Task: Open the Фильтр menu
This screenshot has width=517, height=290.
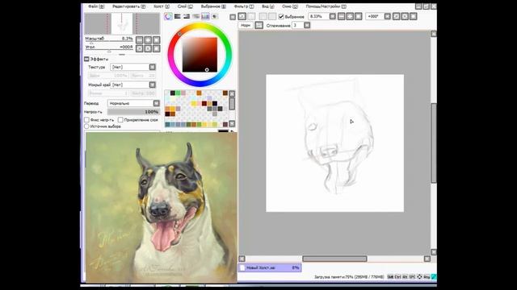Action: pyautogui.click(x=244, y=6)
